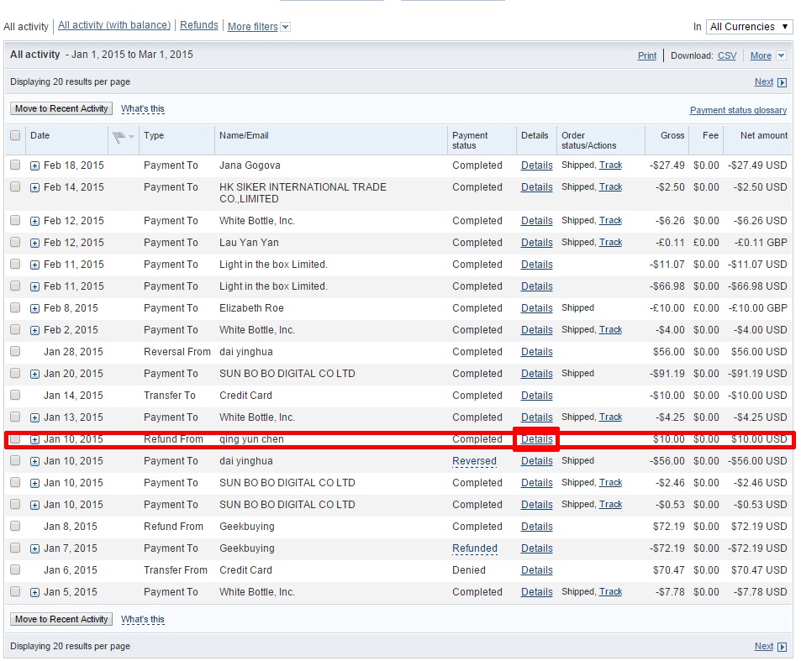The image size is (801, 661).
Task: Click plus icon beside Feb 14, 2015
Action: tap(34, 187)
